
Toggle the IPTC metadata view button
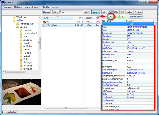116,12
